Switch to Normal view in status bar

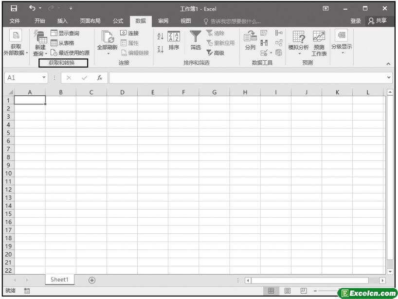click(271, 291)
